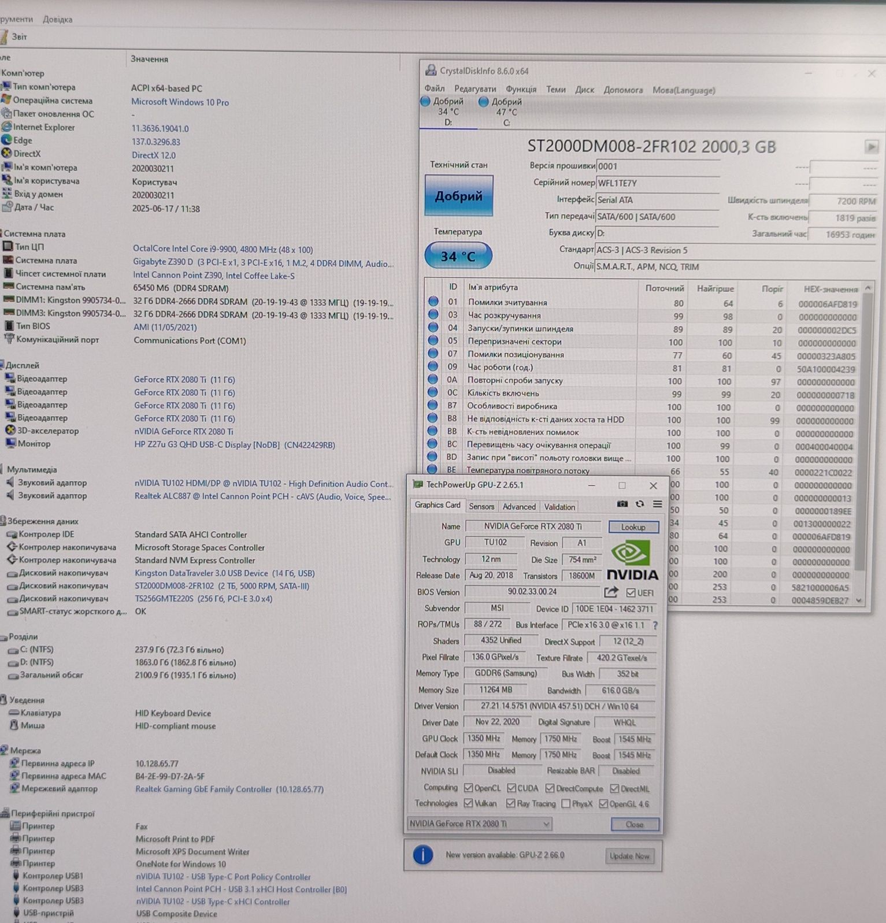The image size is (886, 923).
Task: Click the DirectX row icon
Action: [6, 154]
